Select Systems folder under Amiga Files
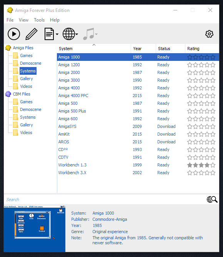The width and height of the screenshot is (223, 257). [28, 71]
